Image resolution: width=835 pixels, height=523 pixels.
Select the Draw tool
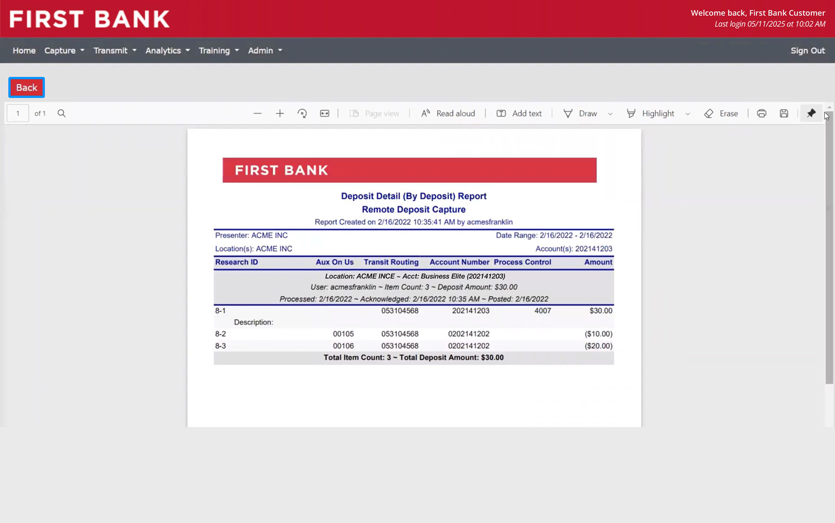click(580, 114)
